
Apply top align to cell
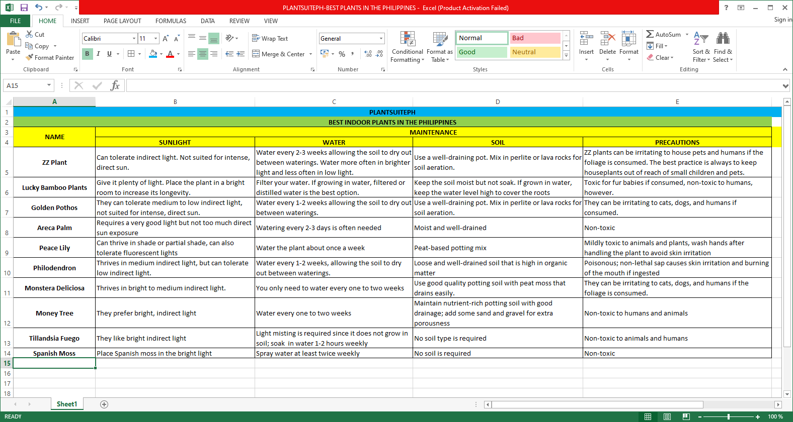[192, 38]
